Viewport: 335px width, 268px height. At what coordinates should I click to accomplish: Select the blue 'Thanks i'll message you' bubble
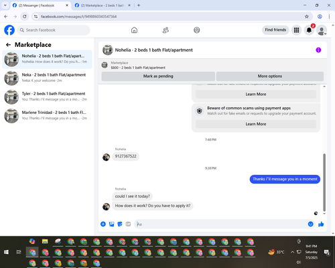[x=285, y=179]
